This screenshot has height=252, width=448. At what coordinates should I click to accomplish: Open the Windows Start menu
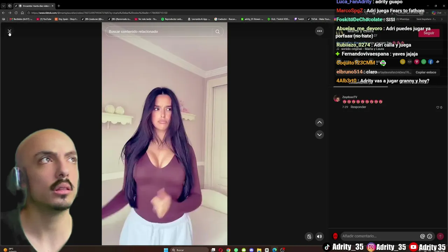tap(166, 250)
